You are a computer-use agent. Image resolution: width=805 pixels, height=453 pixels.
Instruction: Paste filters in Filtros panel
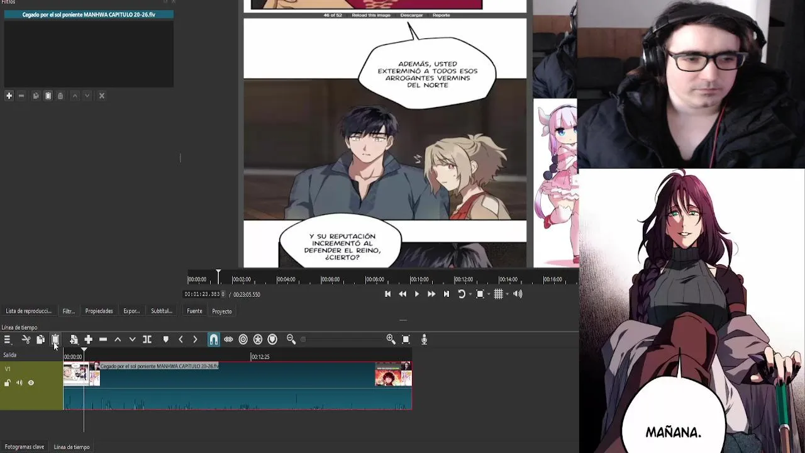click(48, 96)
